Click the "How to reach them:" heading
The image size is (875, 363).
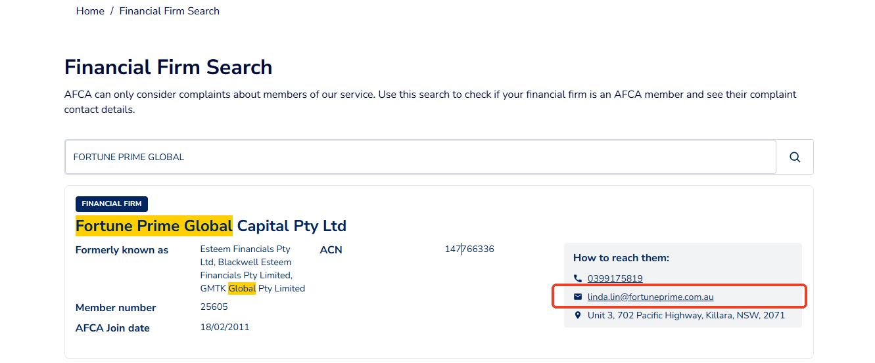coord(621,258)
